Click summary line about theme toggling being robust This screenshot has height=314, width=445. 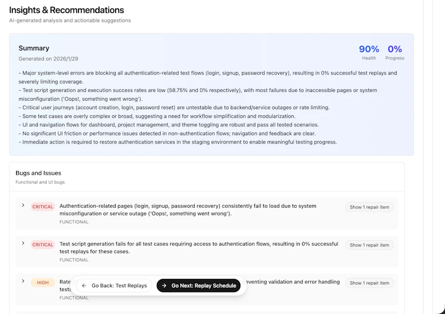pos(169,125)
